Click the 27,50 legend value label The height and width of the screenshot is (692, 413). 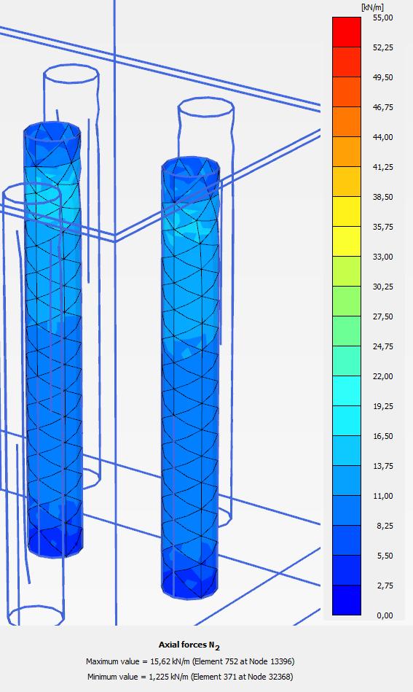click(x=382, y=316)
